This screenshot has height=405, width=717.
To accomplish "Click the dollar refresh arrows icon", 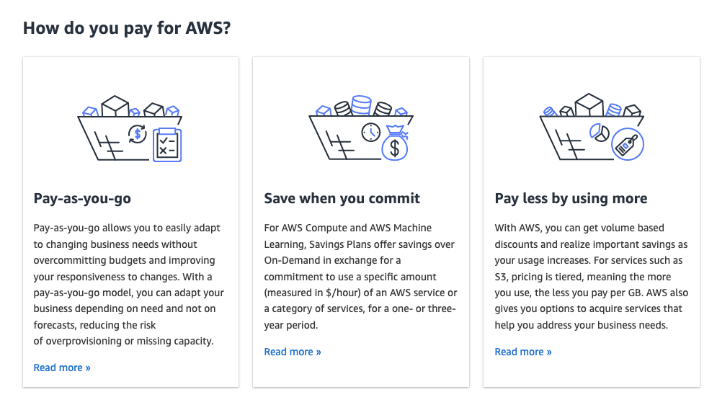I will (x=137, y=134).
